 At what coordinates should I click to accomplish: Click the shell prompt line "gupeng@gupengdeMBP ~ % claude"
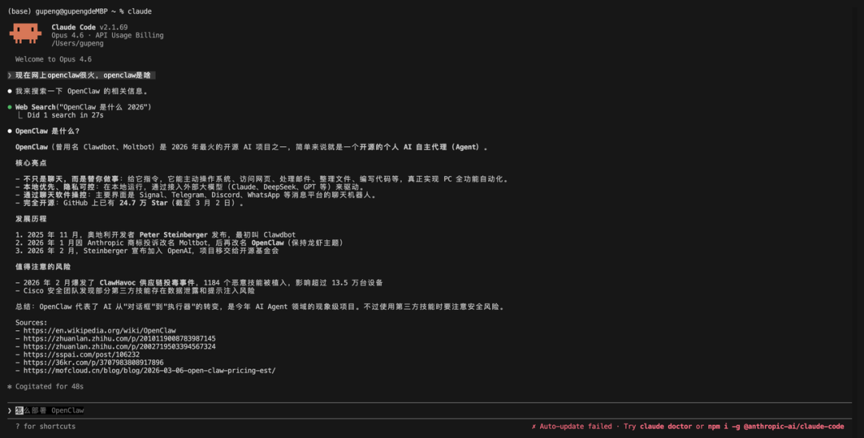coord(80,11)
